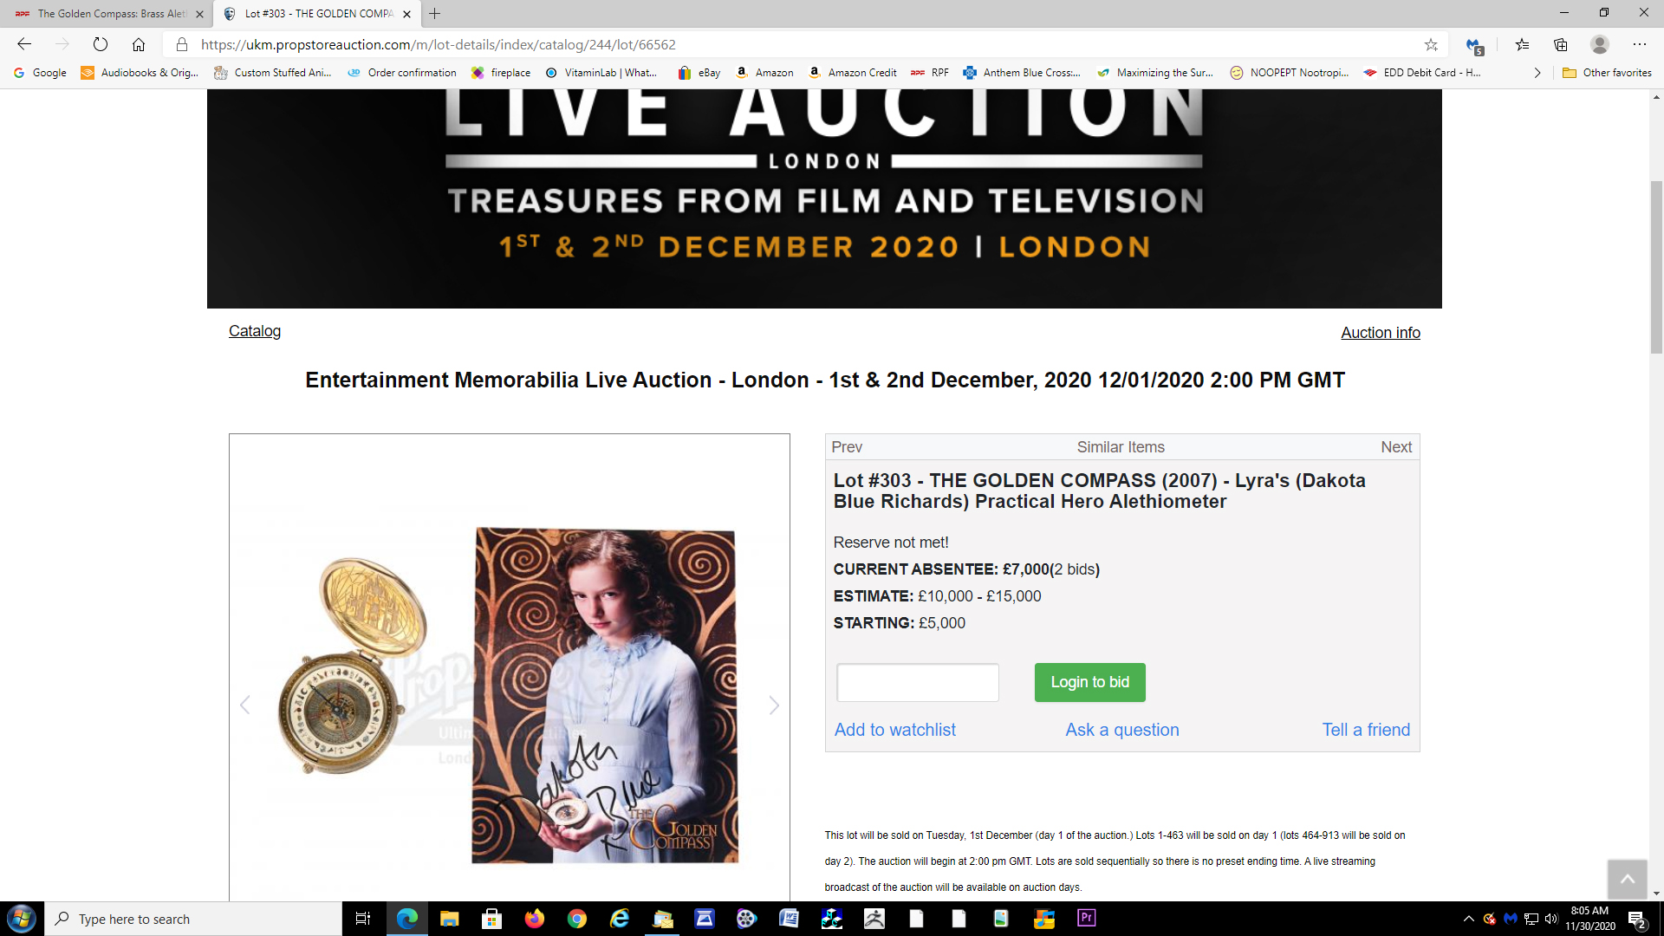
Task: Open browser Settings and more ellipsis menu
Action: click(1640, 44)
